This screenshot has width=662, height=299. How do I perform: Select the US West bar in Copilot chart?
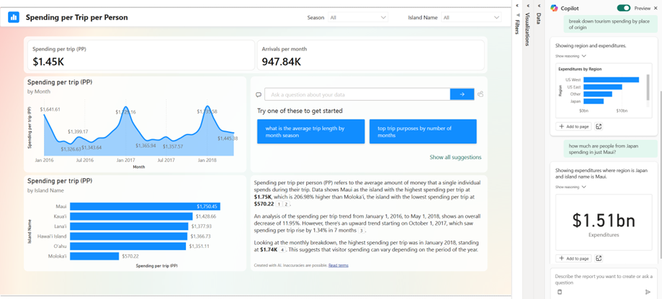(611, 80)
